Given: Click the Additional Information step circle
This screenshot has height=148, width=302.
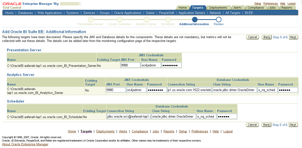Looking at the screenshot, I should click(x=195, y=20).
